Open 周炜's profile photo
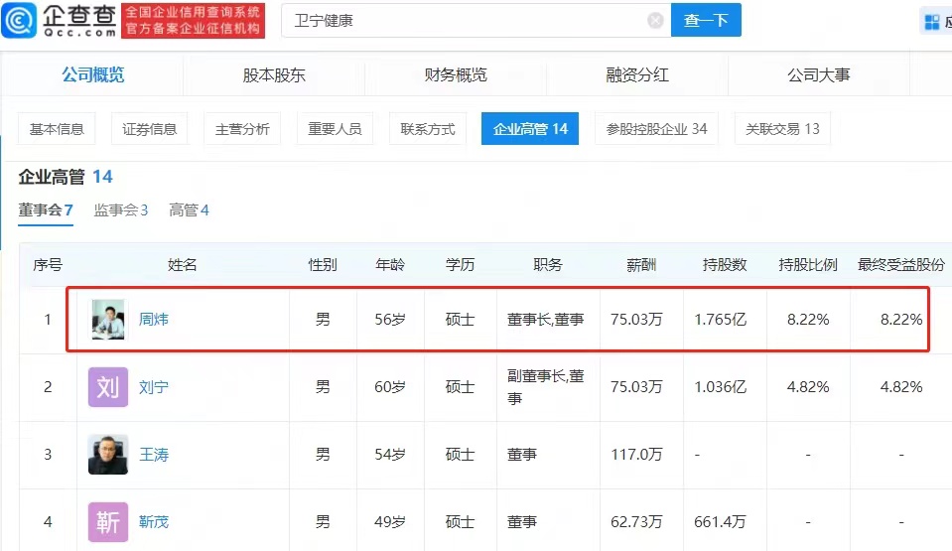This screenshot has width=952, height=551. point(108,319)
